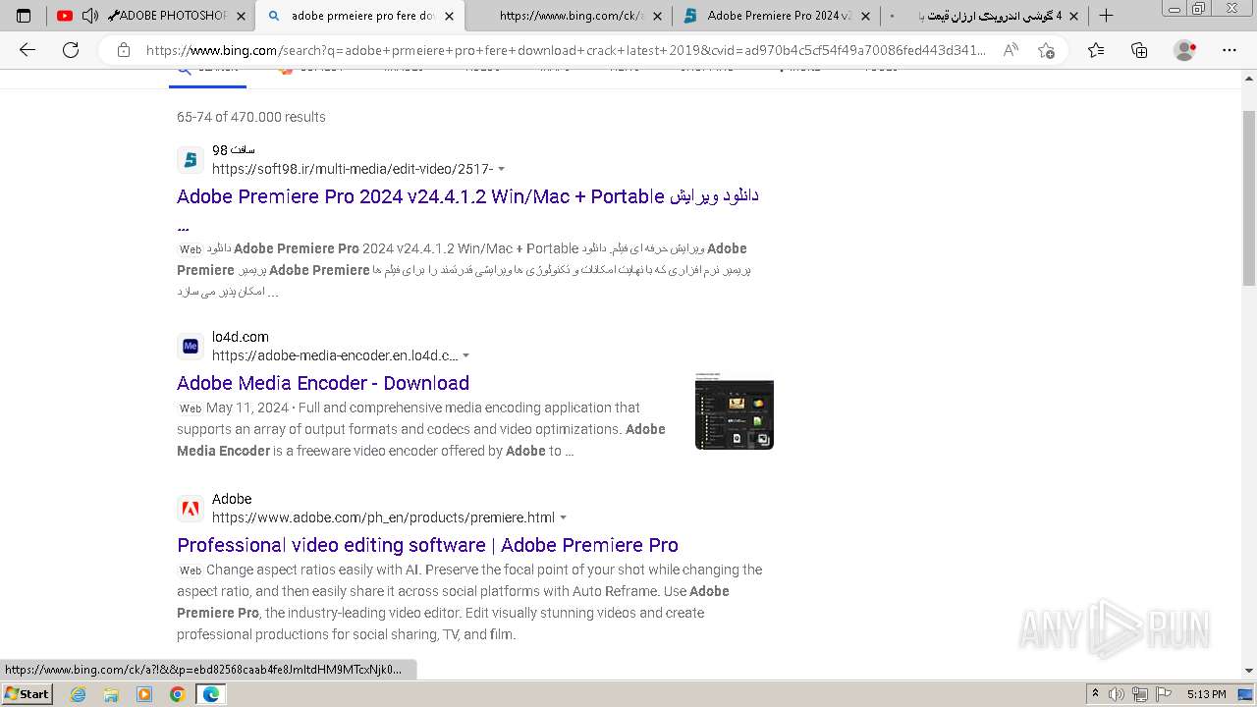The height and width of the screenshot is (707, 1257).
Task: Mute the ADOBE PHOTOSHOP tab audio
Action: [x=89, y=16]
